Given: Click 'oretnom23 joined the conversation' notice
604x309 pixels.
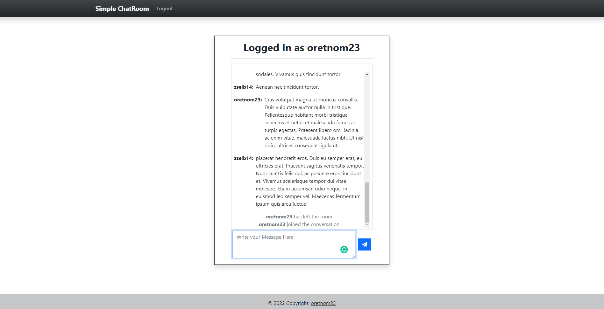Looking at the screenshot, I should (299, 224).
